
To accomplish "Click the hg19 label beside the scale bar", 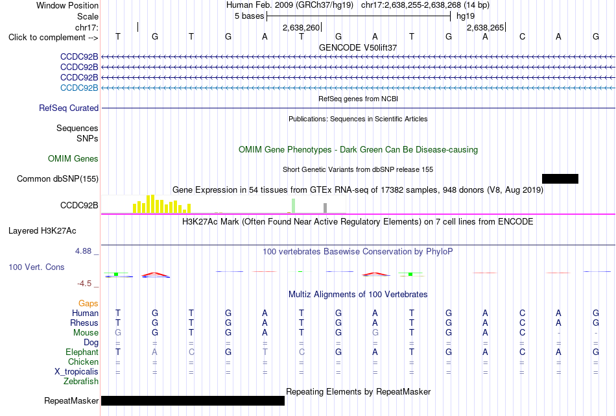I will click(466, 16).
